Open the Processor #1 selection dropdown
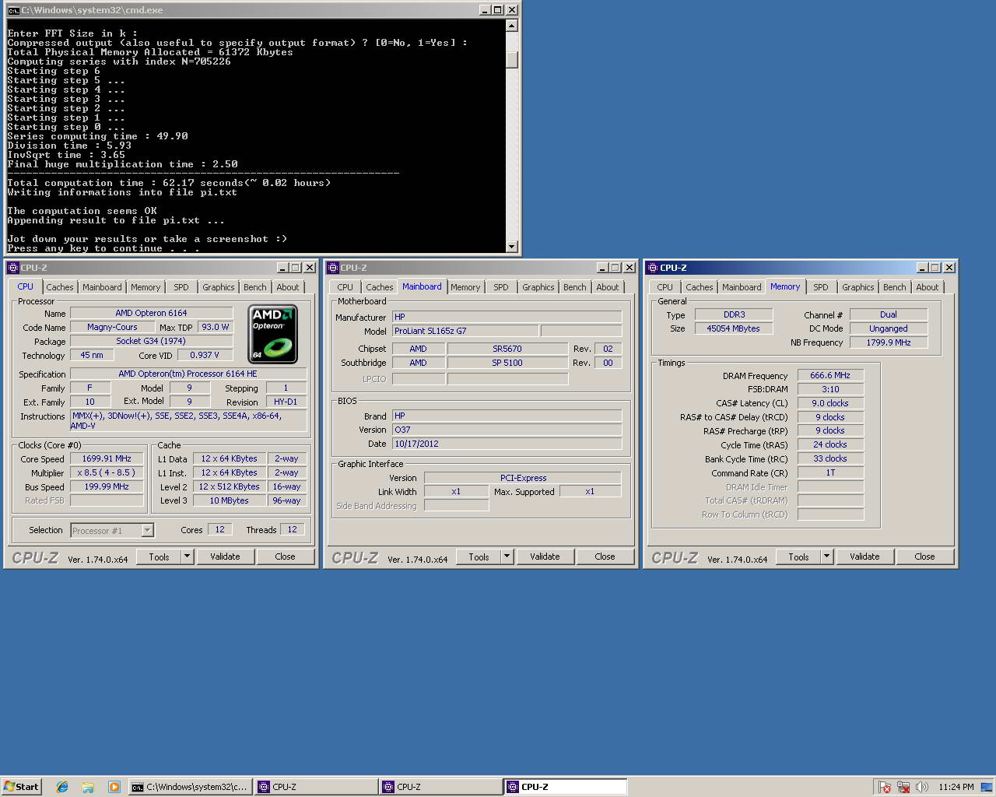996x797 pixels. 147,531
